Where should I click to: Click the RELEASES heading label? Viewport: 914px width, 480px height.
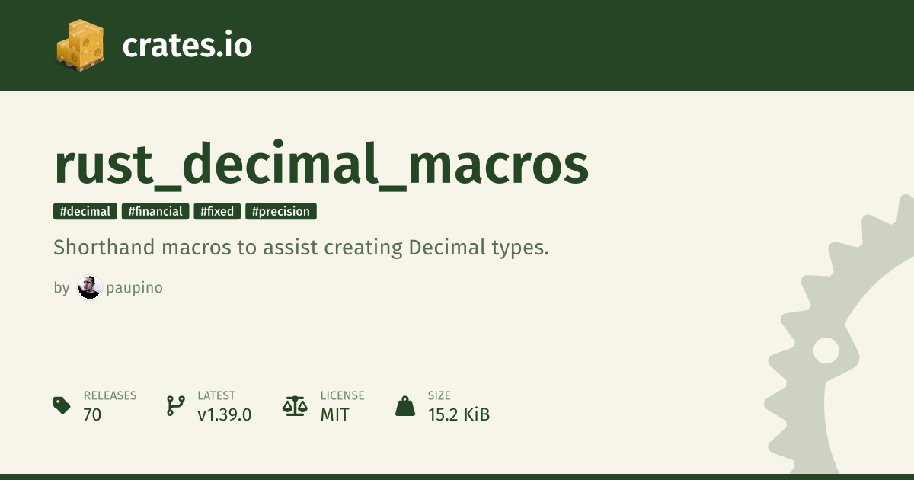coord(110,395)
